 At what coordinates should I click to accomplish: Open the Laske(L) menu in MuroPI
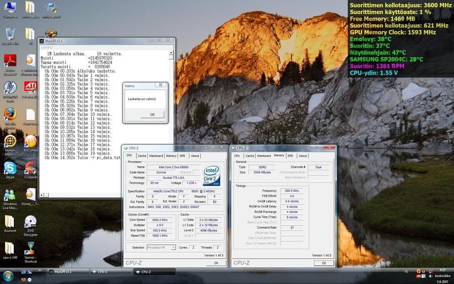point(47,47)
